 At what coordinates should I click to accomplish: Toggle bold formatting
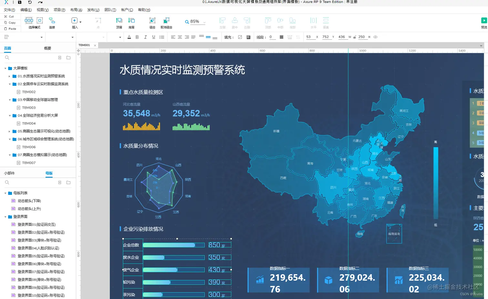pos(137,37)
